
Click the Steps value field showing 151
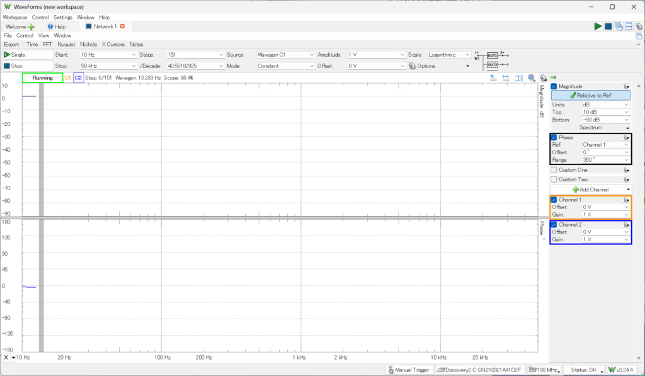[195, 55]
